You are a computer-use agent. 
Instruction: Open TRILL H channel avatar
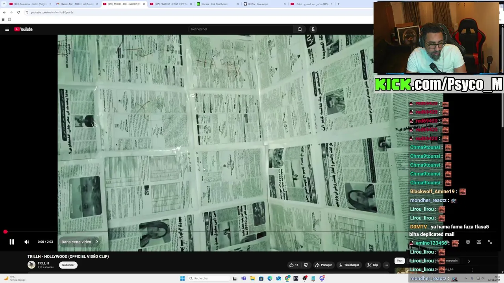coord(31,265)
